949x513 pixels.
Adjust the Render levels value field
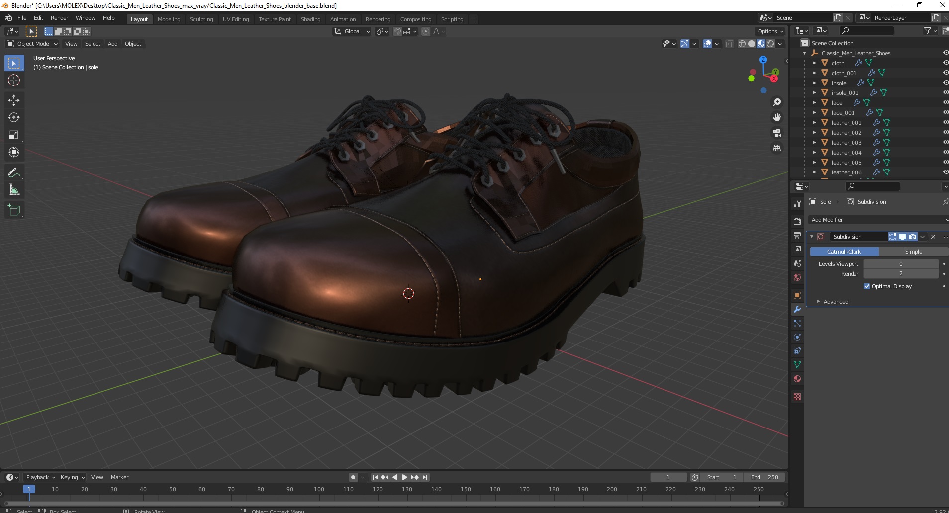click(901, 274)
